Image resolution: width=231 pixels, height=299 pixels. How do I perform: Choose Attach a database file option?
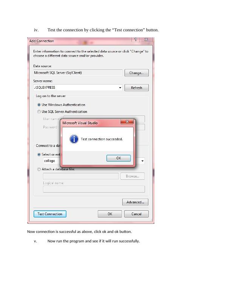tap(39, 169)
